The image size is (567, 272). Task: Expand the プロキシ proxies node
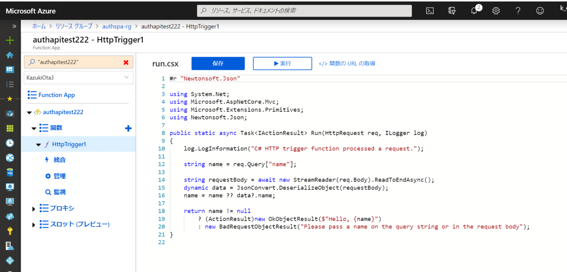pos(34,209)
